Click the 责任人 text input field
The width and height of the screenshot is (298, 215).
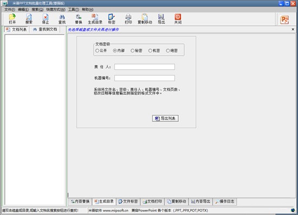[145, 67]
